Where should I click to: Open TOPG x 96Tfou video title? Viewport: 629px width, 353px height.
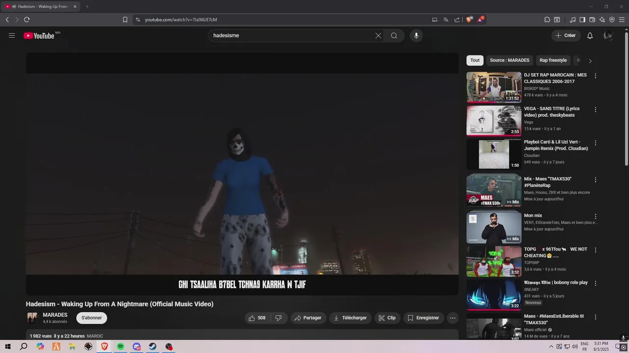pos(555,252)
